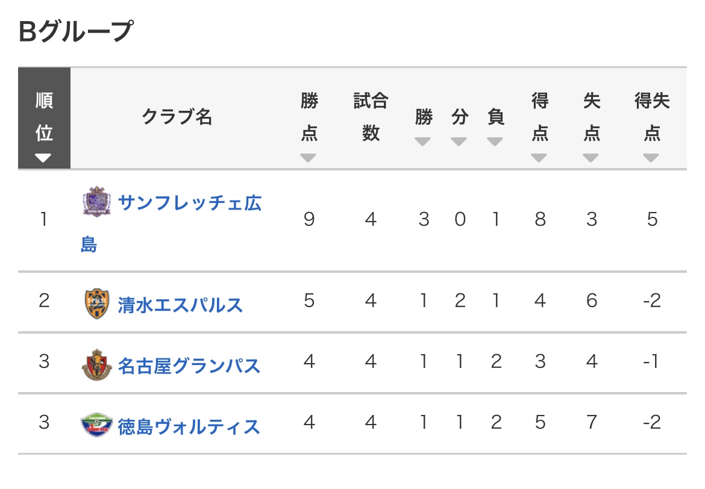The height and width of the screenshot is (489, 705).
Task: Visit the 徳島ヴォルティス team page
Action: pos(189,426)
